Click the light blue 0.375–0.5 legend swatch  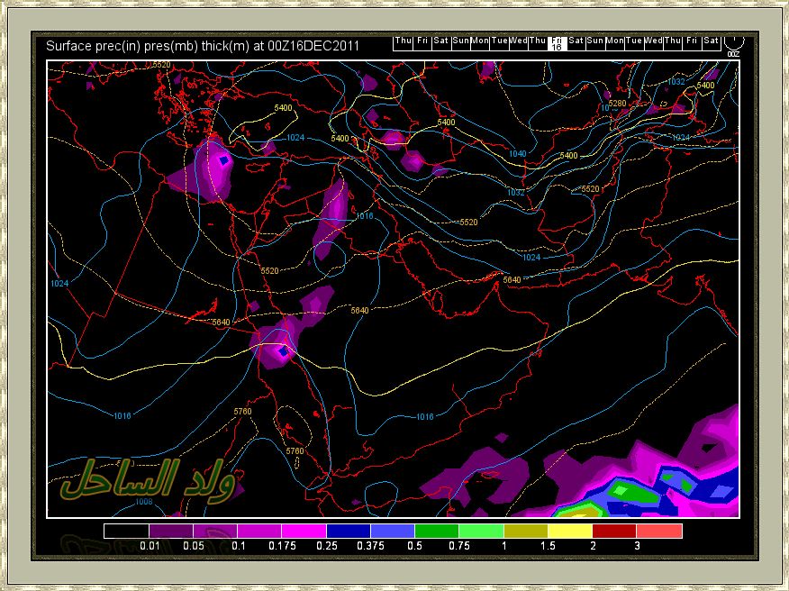tap(393, 532)
